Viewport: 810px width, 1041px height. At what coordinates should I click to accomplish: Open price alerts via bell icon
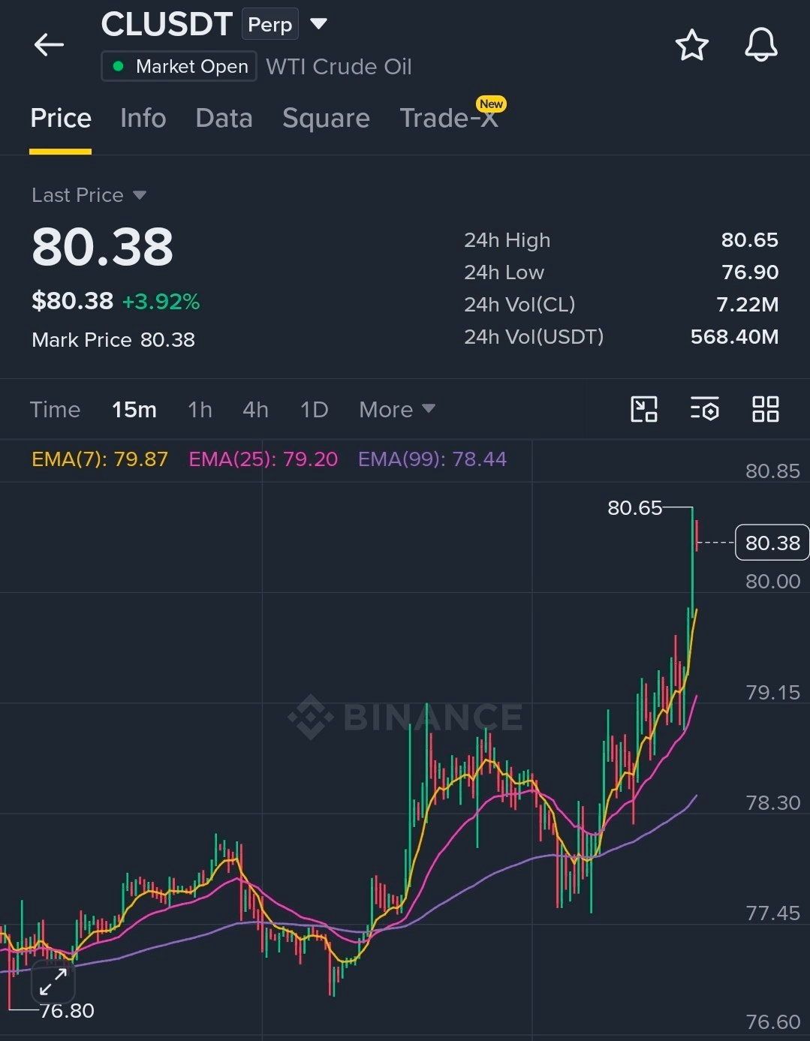pyautogui.click(x=760, y=45)
